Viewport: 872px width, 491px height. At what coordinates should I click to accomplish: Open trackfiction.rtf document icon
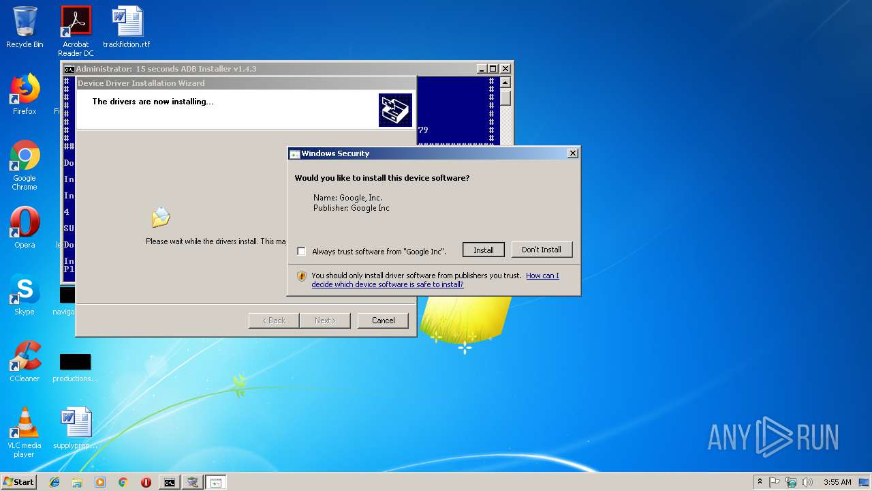click(127, 27)
